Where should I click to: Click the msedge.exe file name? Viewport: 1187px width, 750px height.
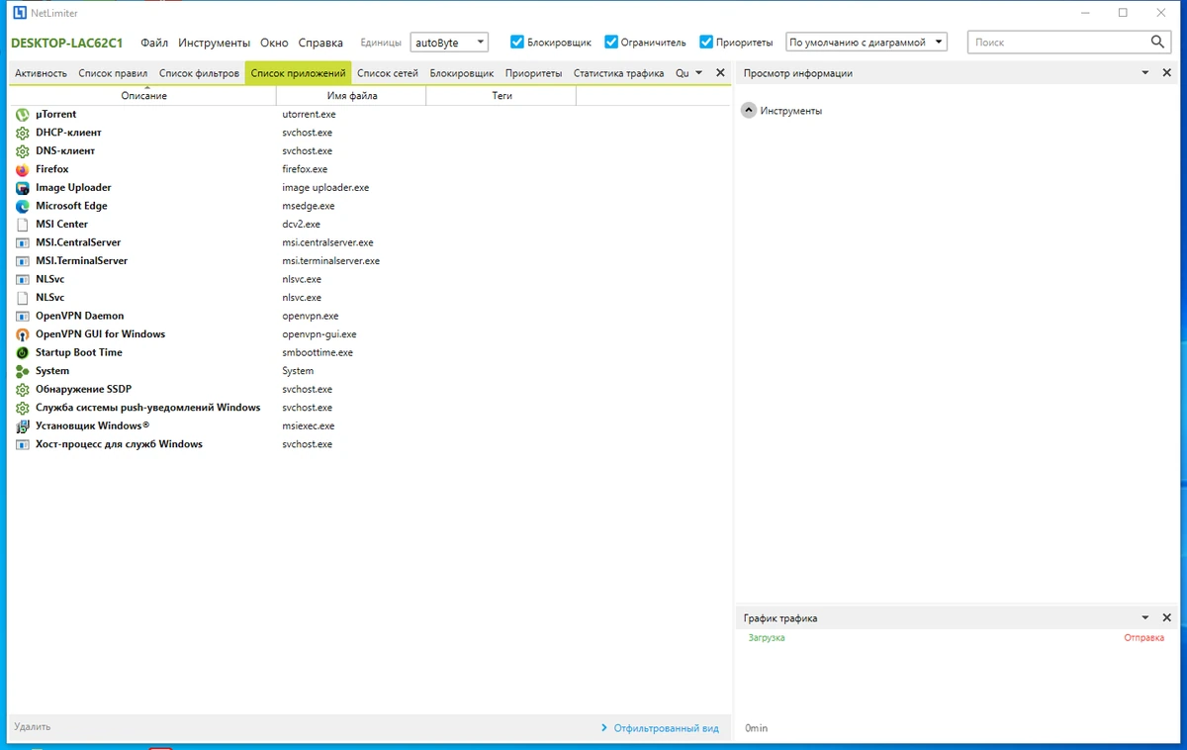[x=309, y=206]
